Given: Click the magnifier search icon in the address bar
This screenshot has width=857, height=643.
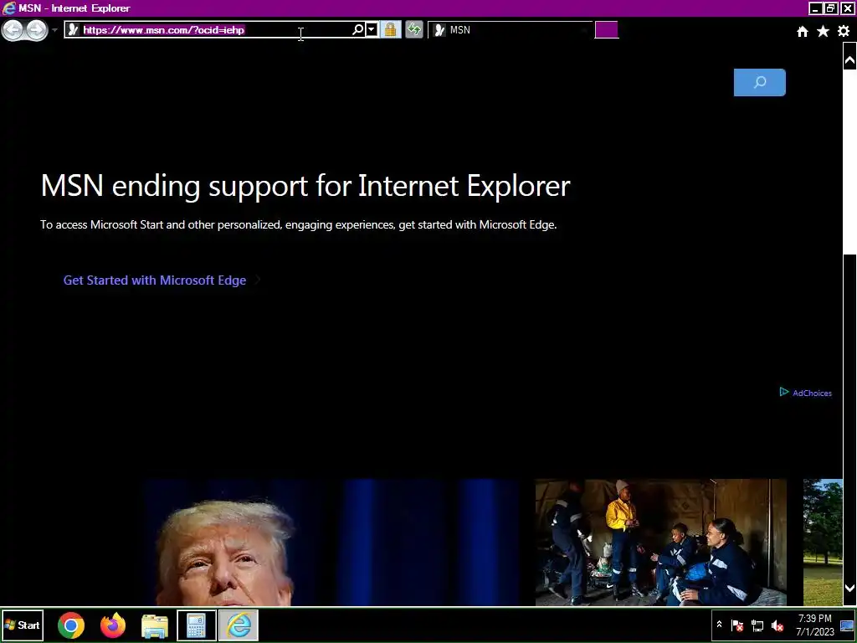Looking at the screenshot, I should (x=357, y=30).
